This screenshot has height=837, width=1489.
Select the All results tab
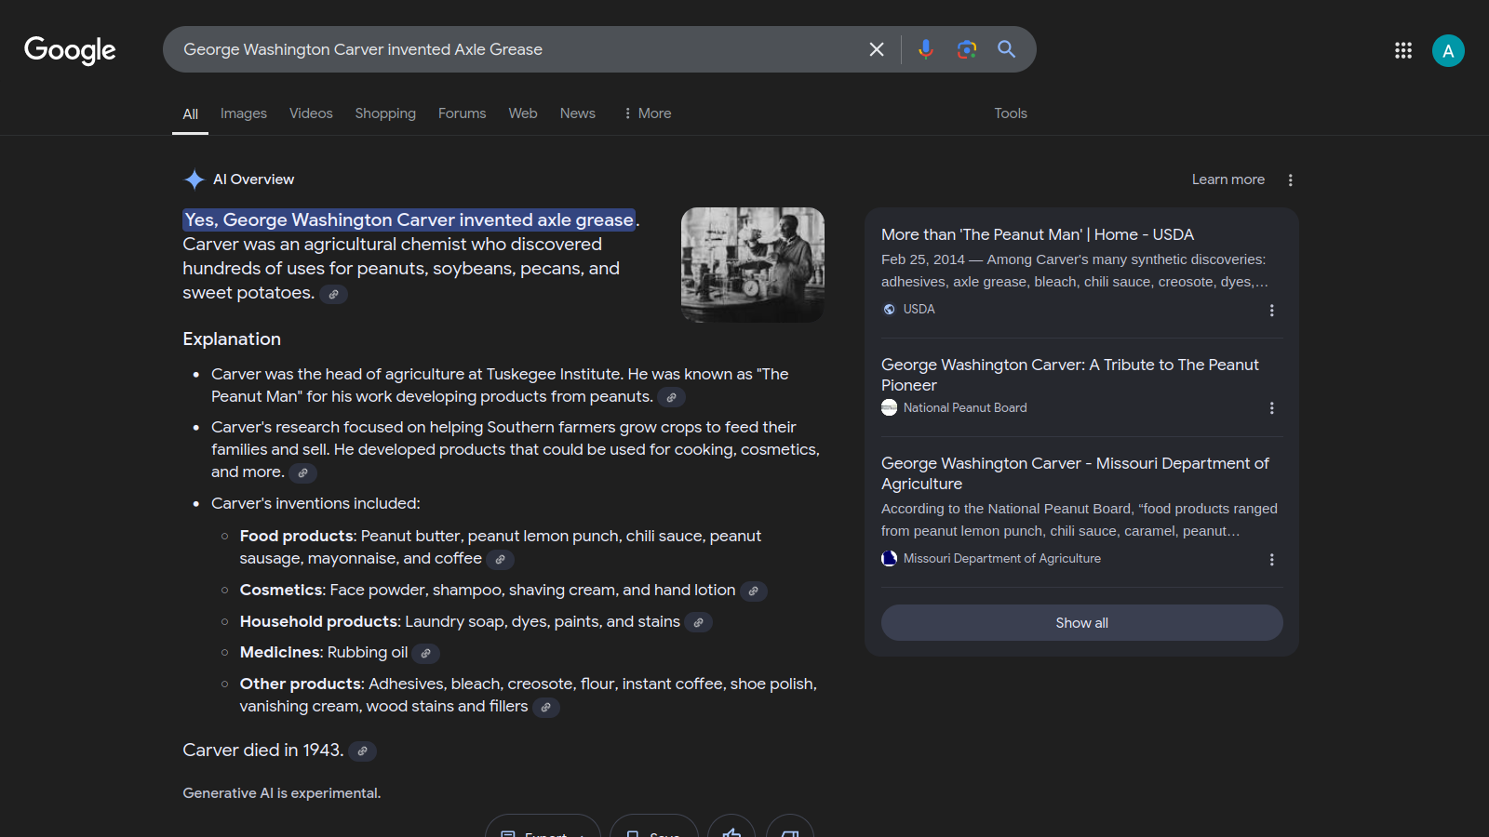tap(191, 113)
